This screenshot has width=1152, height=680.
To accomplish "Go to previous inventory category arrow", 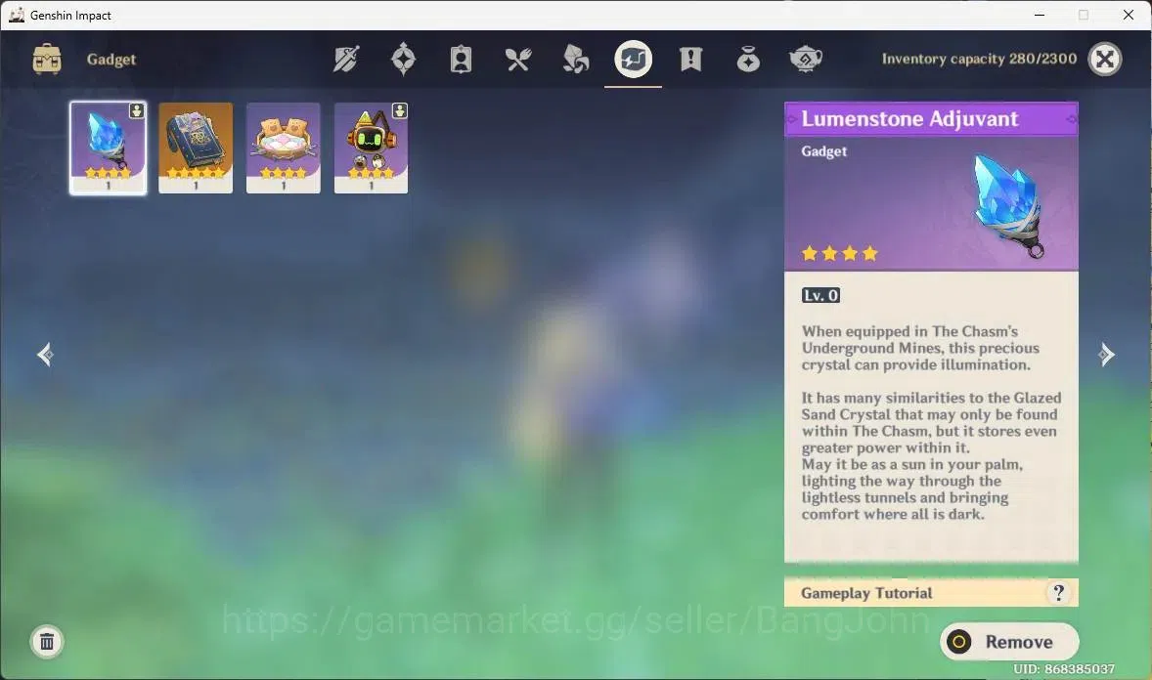I will click(x=46, y=355).
